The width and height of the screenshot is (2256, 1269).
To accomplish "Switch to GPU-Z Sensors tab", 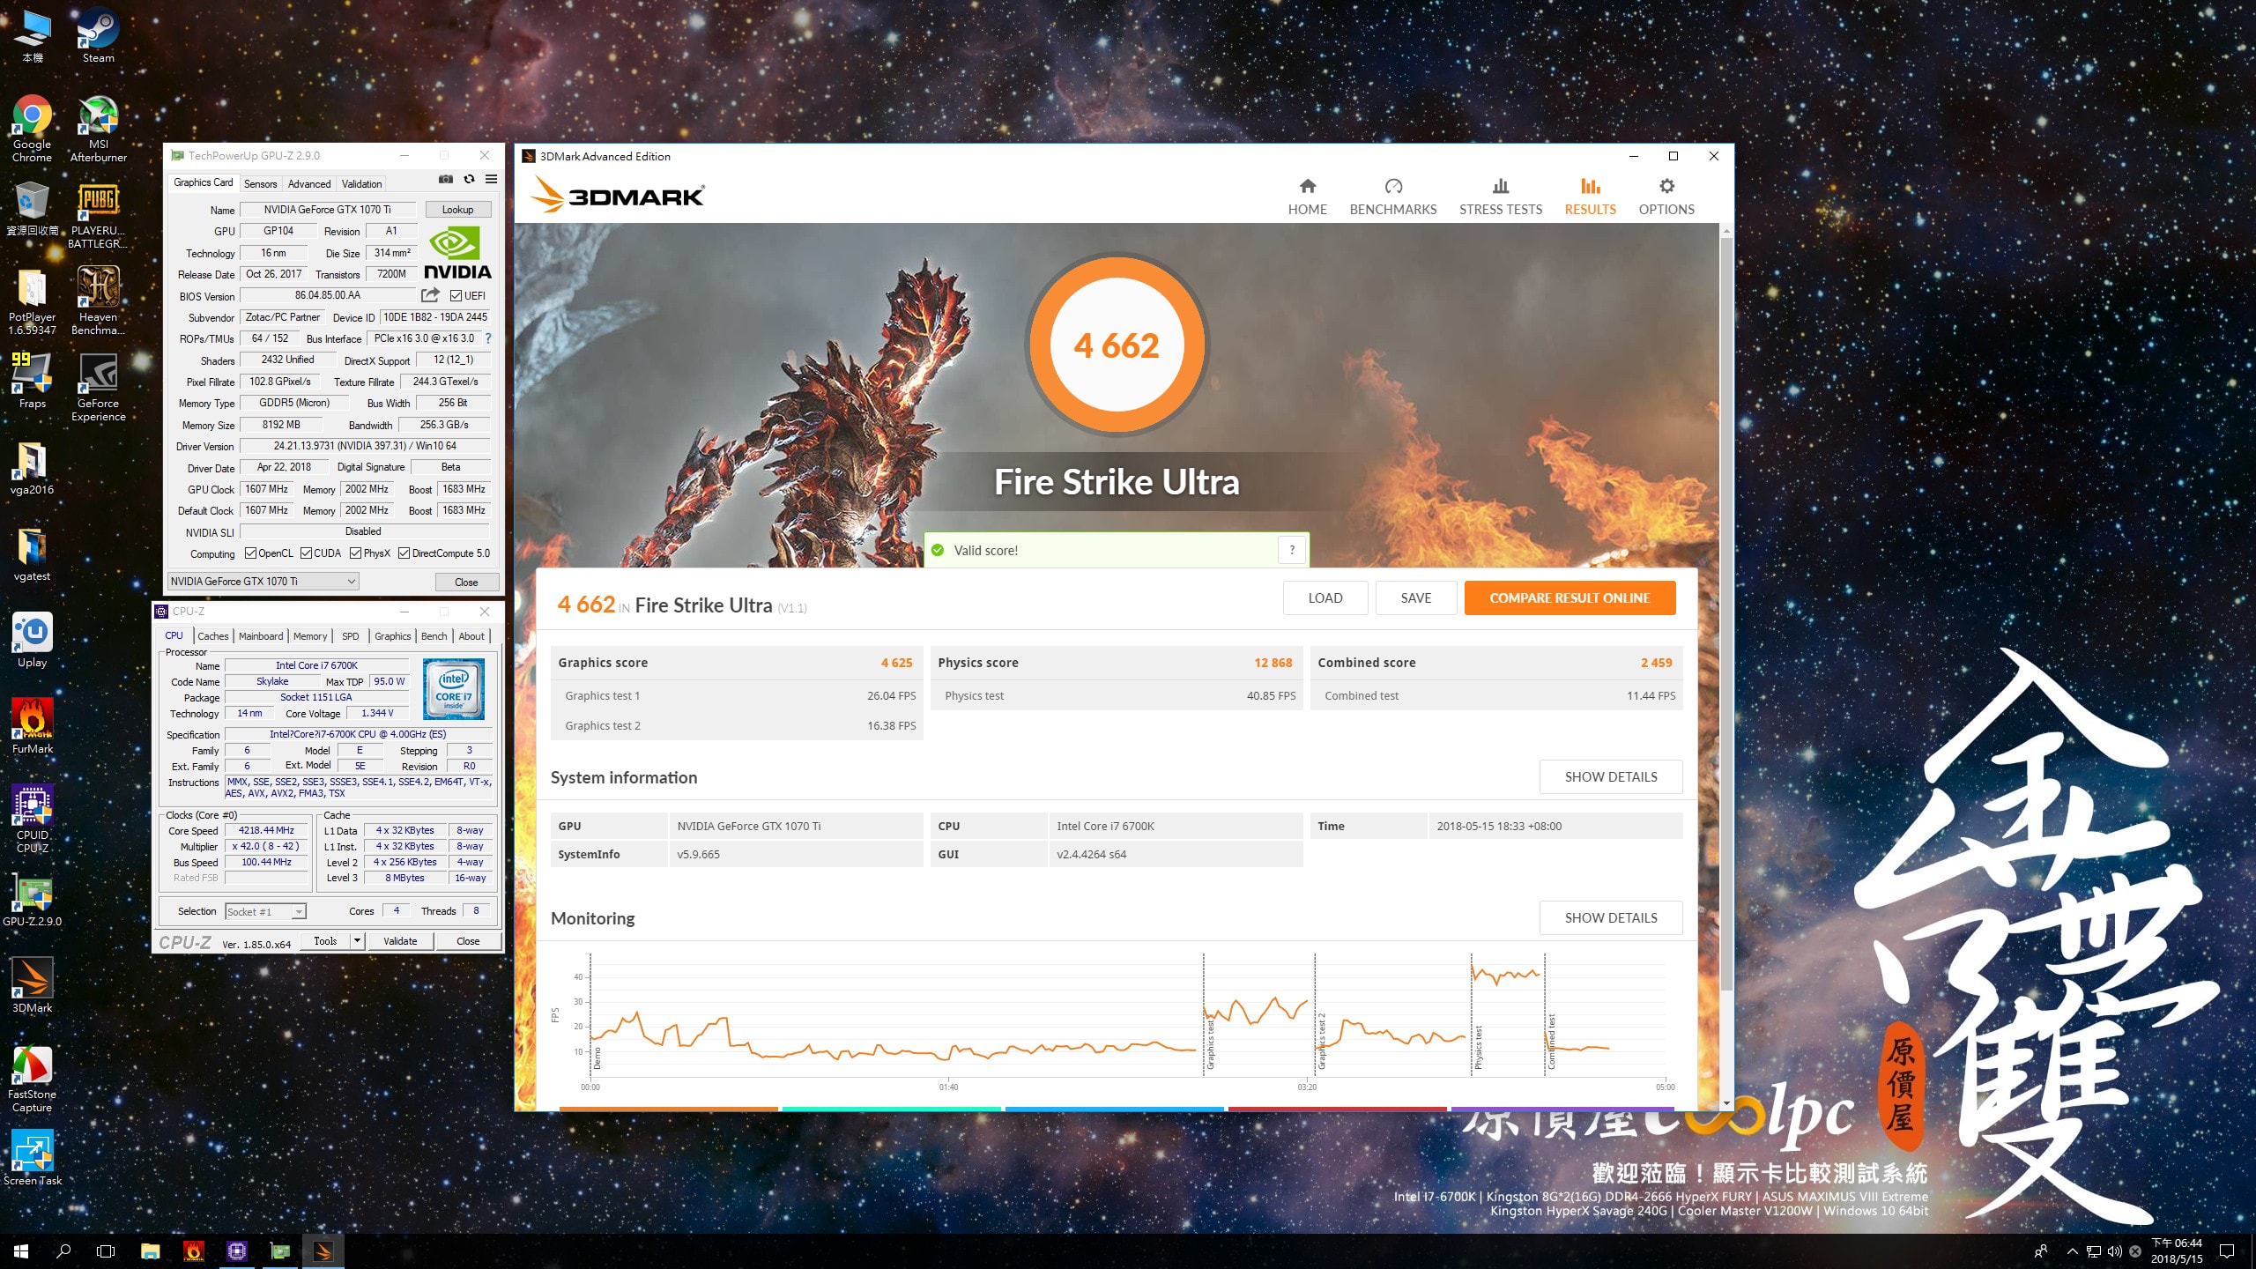I will [x=260, y=184].
